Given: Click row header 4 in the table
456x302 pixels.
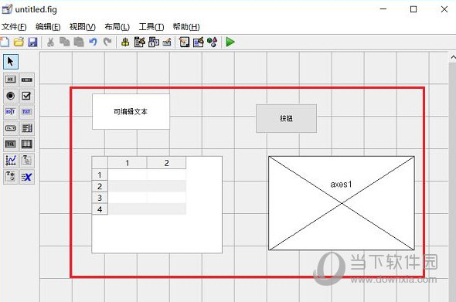Looking at the screenshot, I should 100,209.
